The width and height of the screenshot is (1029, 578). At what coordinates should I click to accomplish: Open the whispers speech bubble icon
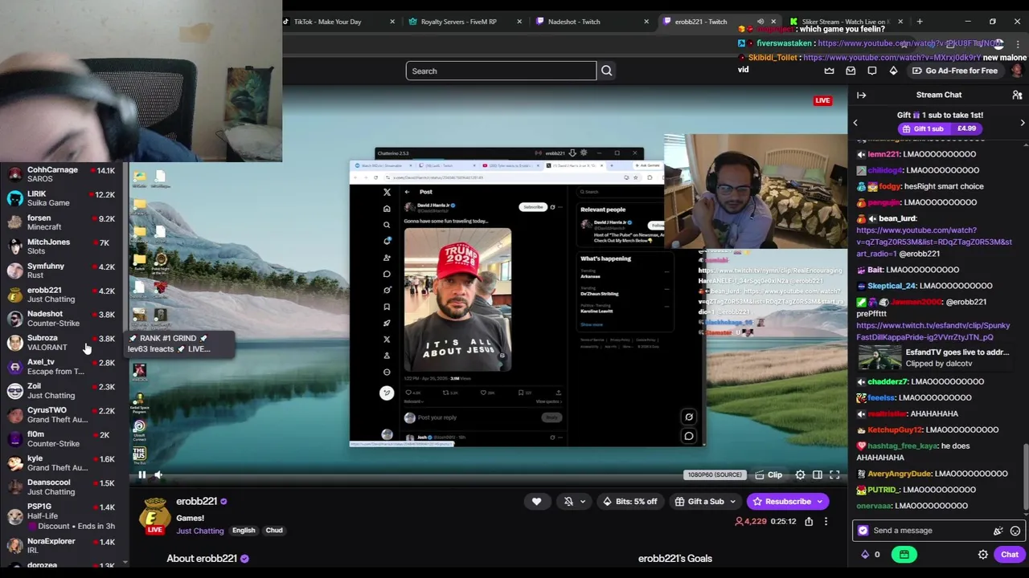coord(871,71)
